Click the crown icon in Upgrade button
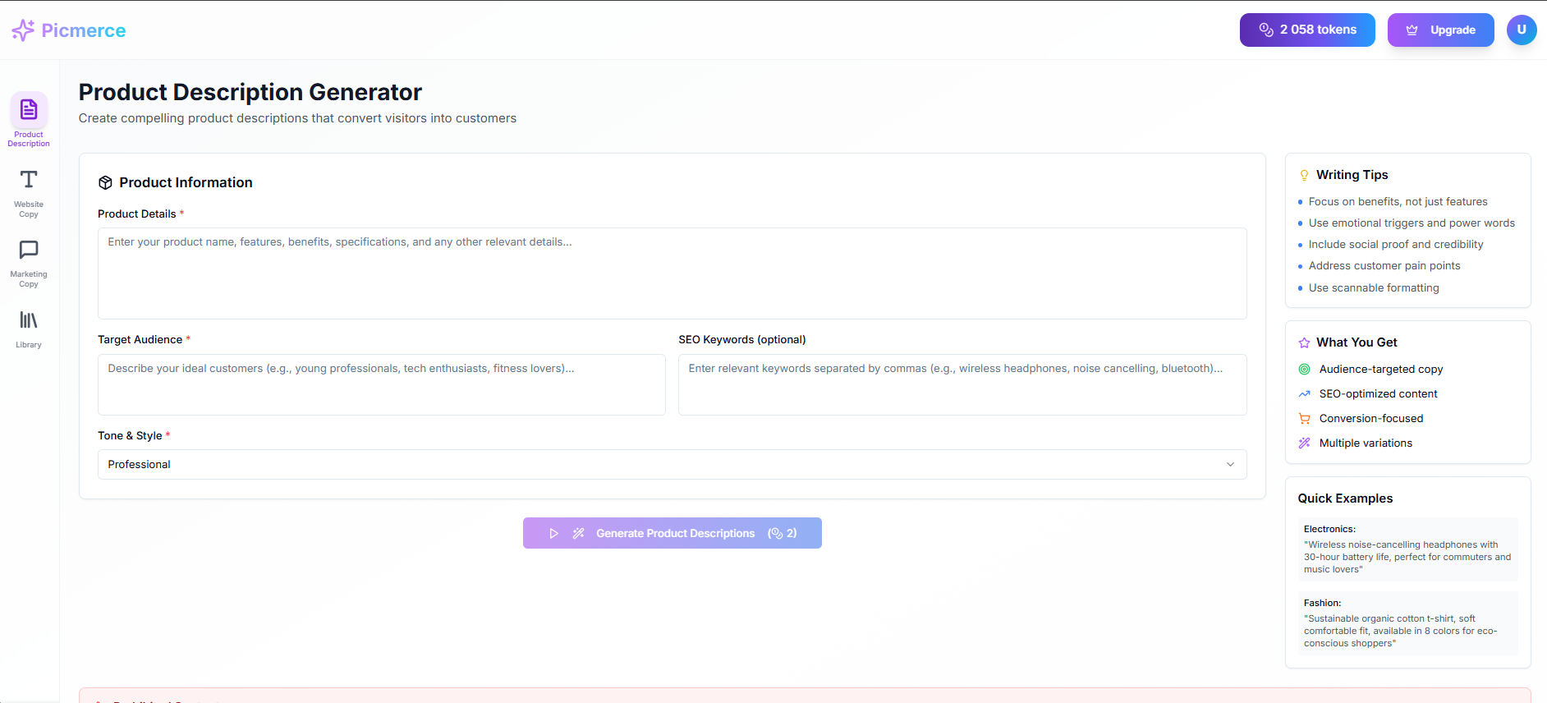The image size is (1547, 703). (x=1412, y=30)
